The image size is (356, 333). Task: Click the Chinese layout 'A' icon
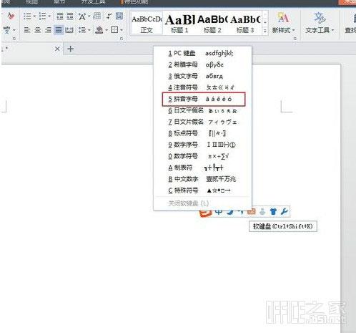point(82,16)
